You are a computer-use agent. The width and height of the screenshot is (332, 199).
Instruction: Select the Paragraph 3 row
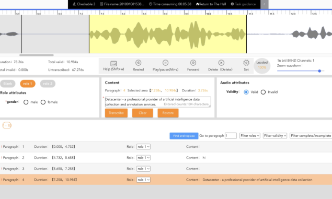166,169
